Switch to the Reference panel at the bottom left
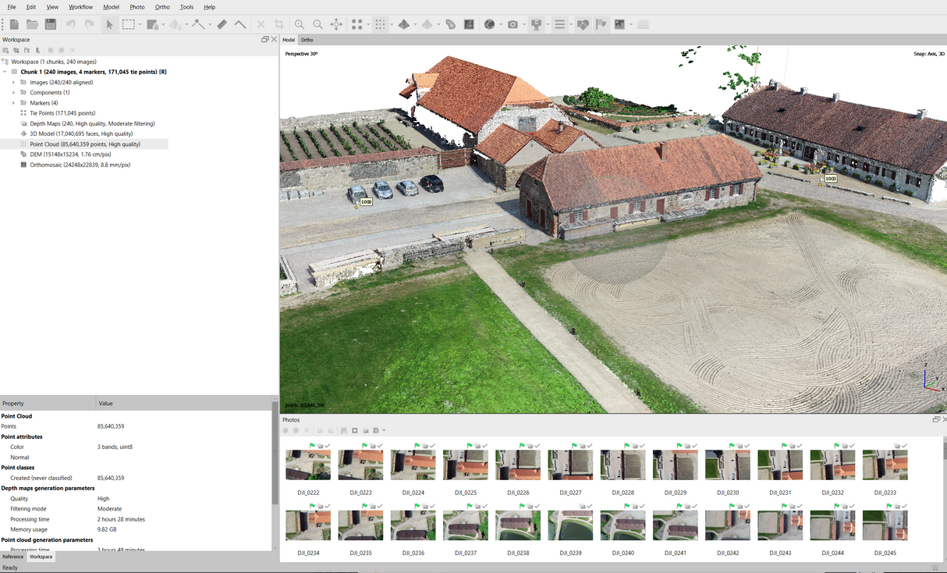Screen dimensions: 947x573 point(12,557)
